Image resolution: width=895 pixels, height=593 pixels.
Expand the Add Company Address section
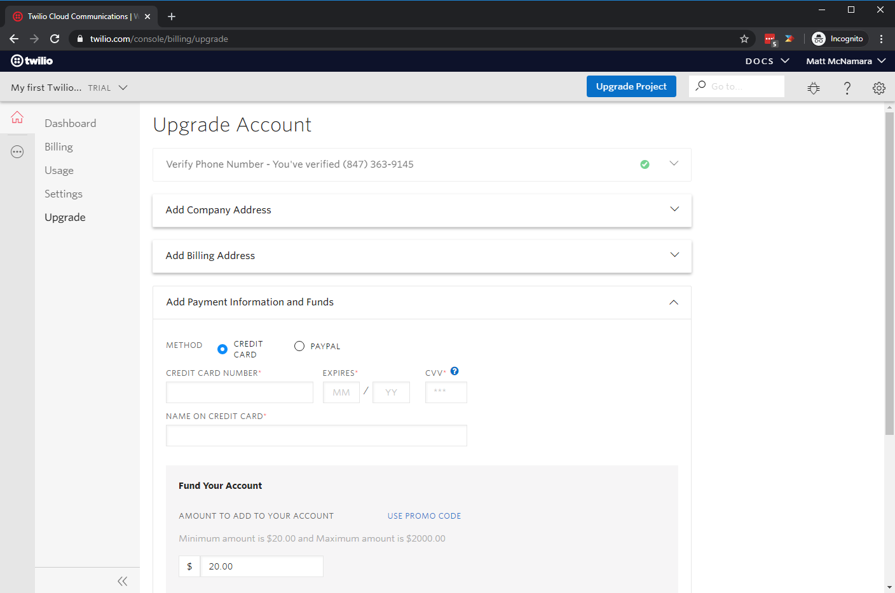(422, 210)
